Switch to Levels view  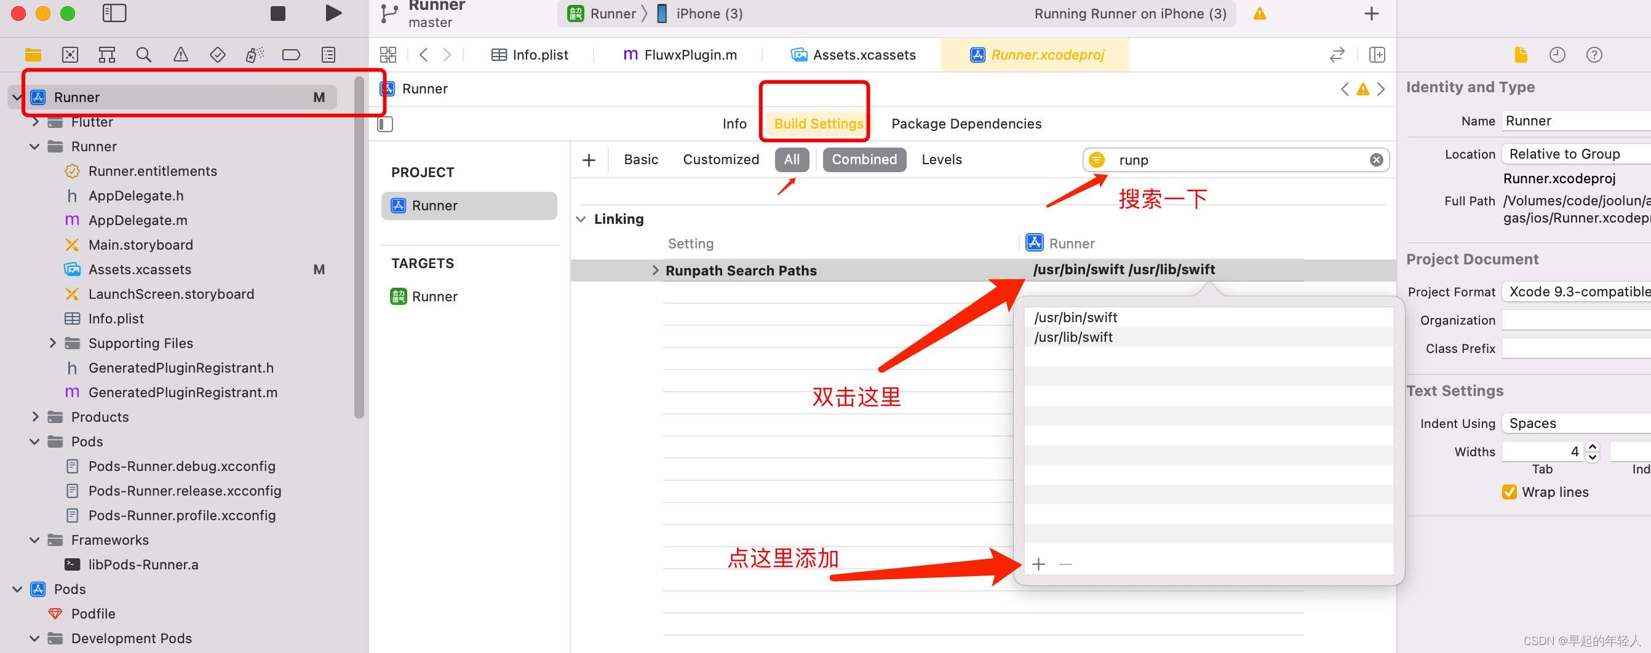coord(942,160)
